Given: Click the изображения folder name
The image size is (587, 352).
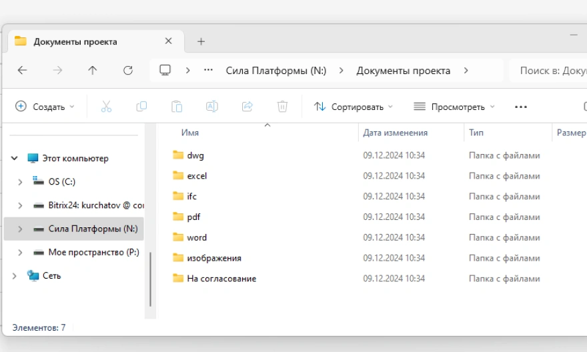Looking at the screenshot, I should tap(214, 258).
